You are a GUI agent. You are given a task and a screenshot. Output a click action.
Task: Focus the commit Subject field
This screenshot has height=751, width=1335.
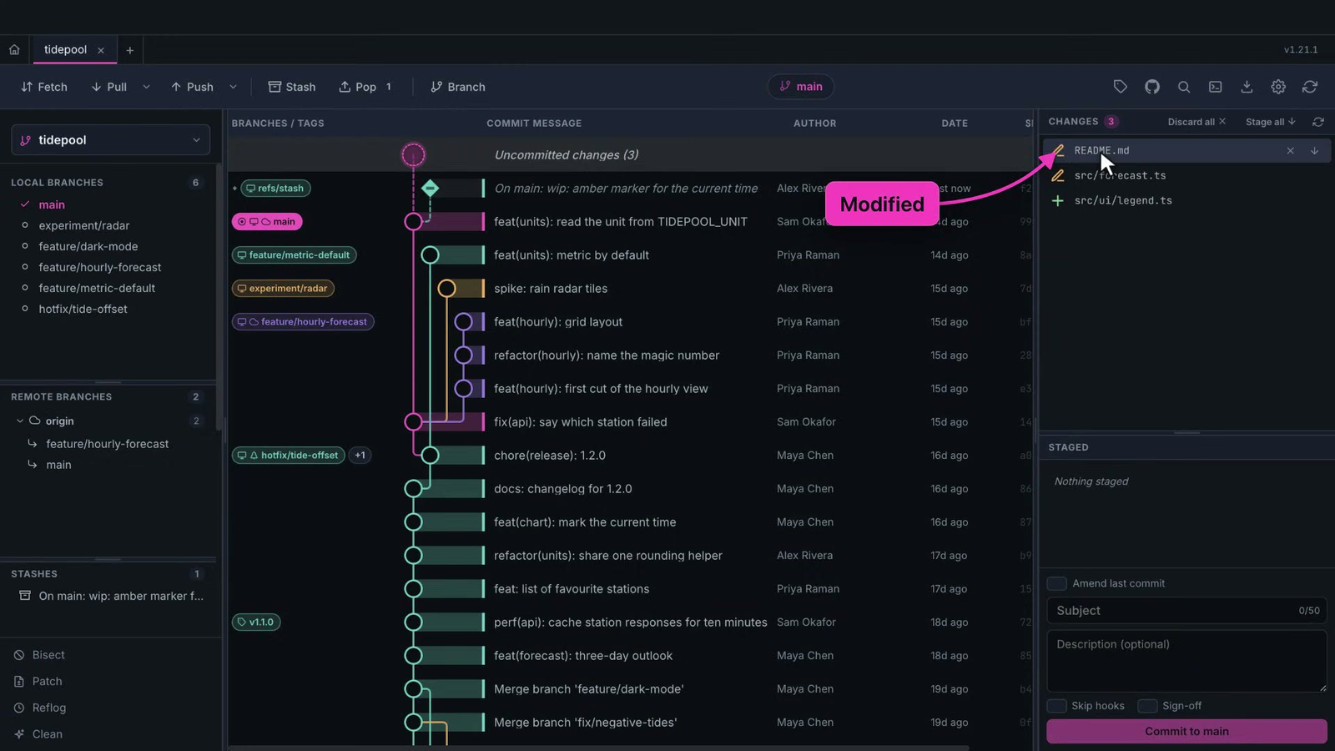tap(1186, 611)
